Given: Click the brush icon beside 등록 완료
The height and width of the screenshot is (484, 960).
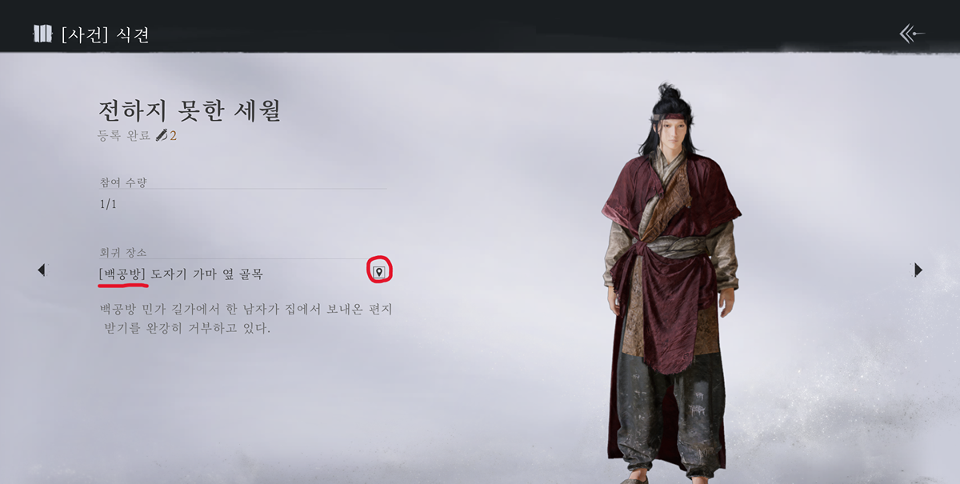Looking at the screenshot, I should pos(162,135).
